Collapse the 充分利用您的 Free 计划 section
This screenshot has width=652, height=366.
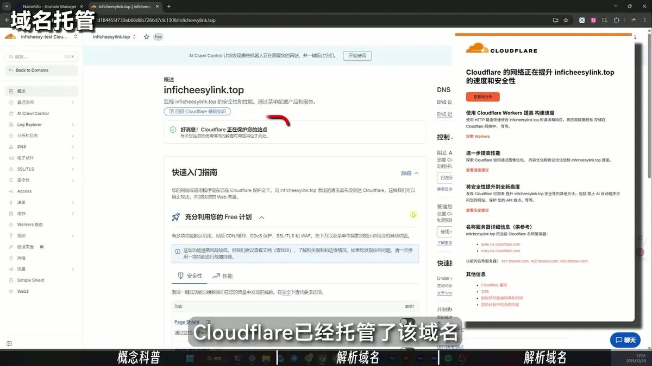[261, 217]
